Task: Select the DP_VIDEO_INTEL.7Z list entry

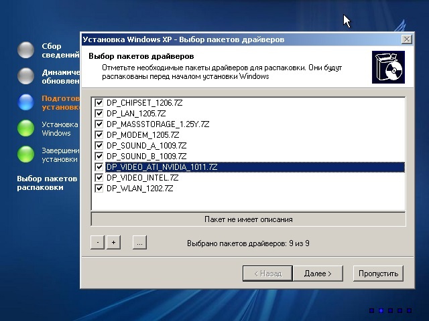Action: click(142, 178)
